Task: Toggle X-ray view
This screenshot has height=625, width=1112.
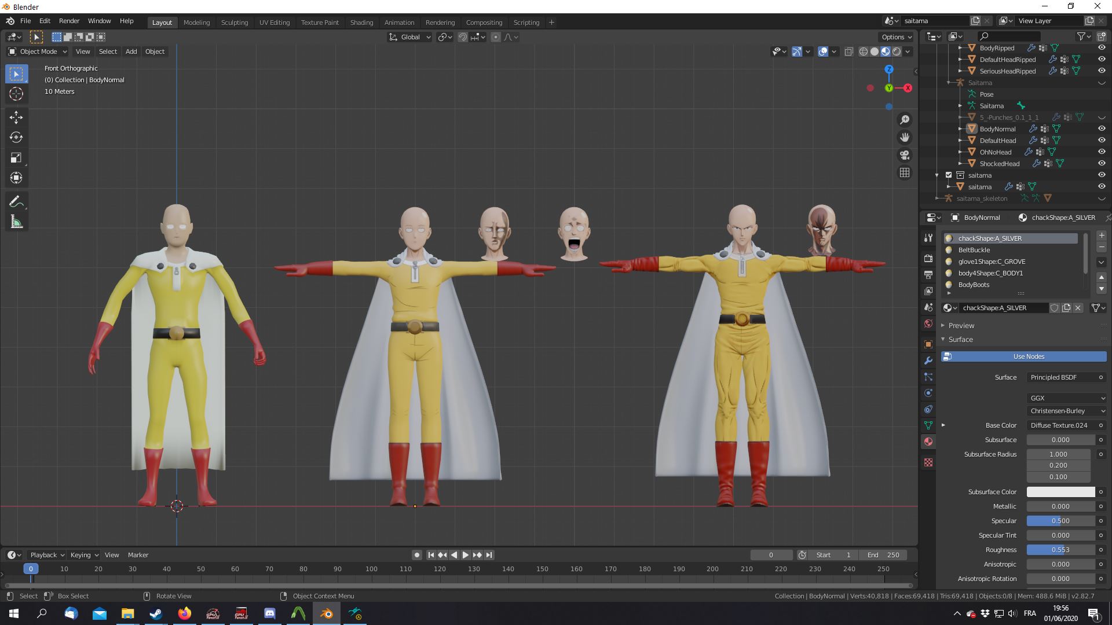Action: point(848,52)
